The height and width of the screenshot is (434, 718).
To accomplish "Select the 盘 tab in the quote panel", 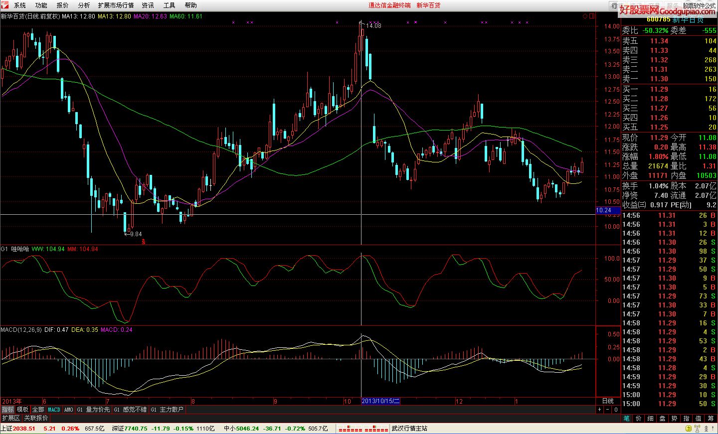I will point(663,419).
